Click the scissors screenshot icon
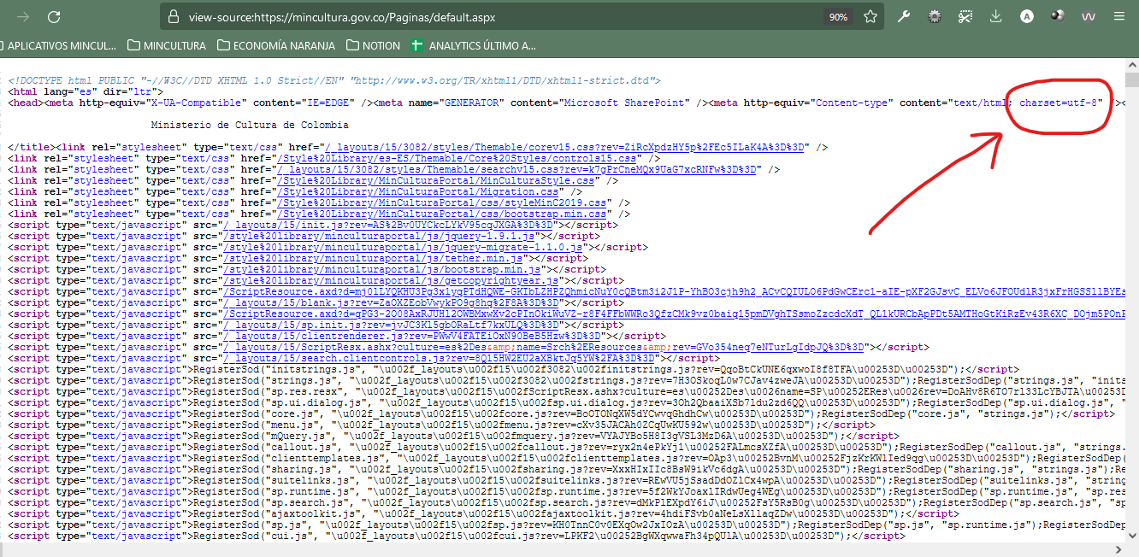The height and width of the screenshot is (557, 1139). pos(965,16)
